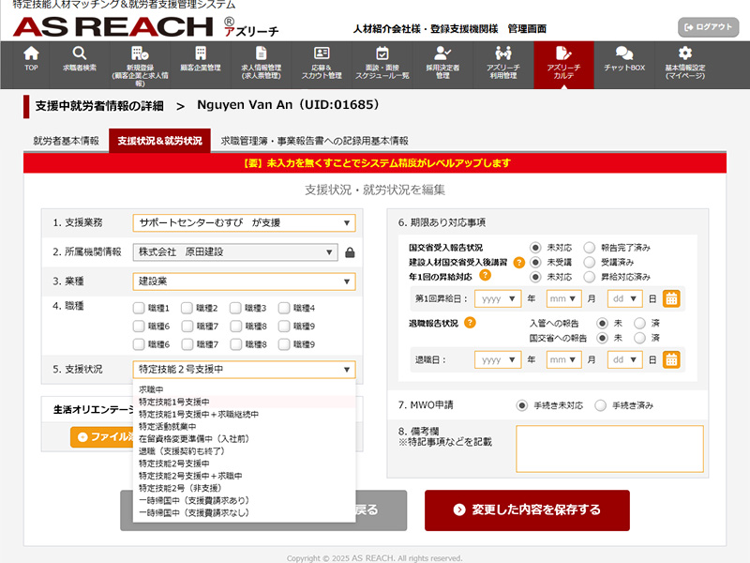Open 求職者検索 magnifier icon

coord(80,53)
